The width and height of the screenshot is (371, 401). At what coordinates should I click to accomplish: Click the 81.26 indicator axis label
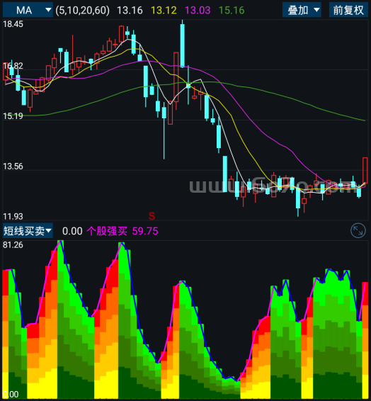(13, 245)
